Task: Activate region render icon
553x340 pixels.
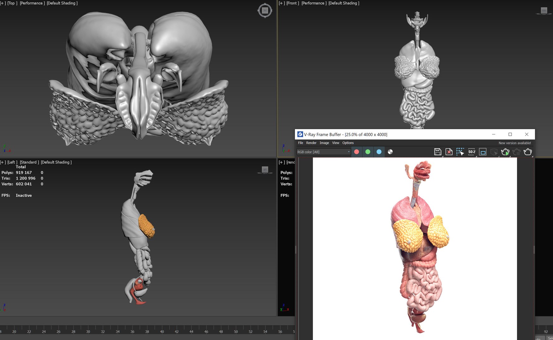Action: (x=483, y=152)
